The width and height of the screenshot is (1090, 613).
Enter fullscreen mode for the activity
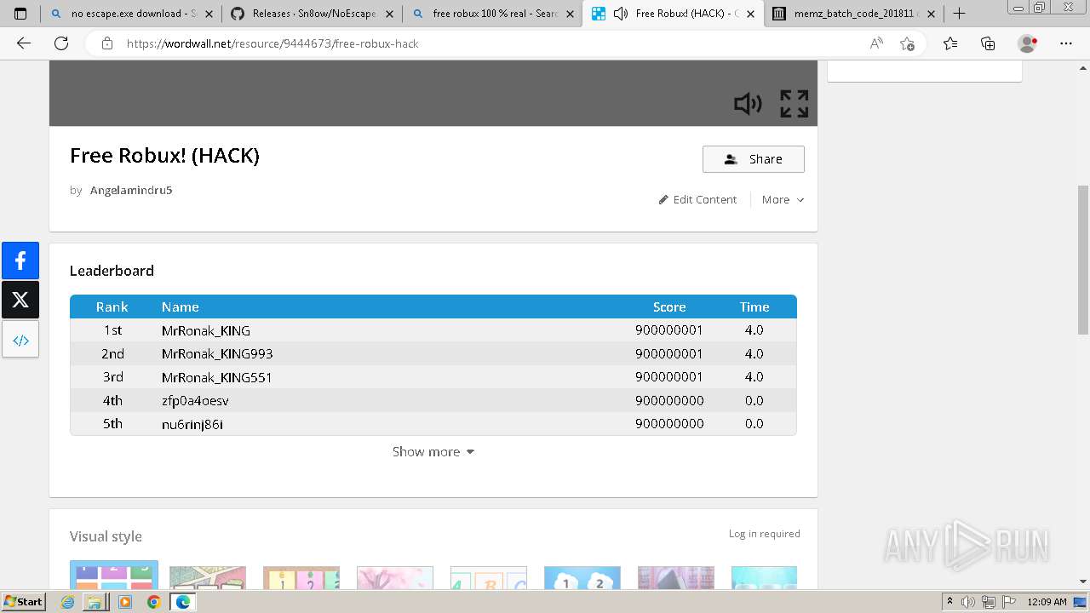point(794,104)
